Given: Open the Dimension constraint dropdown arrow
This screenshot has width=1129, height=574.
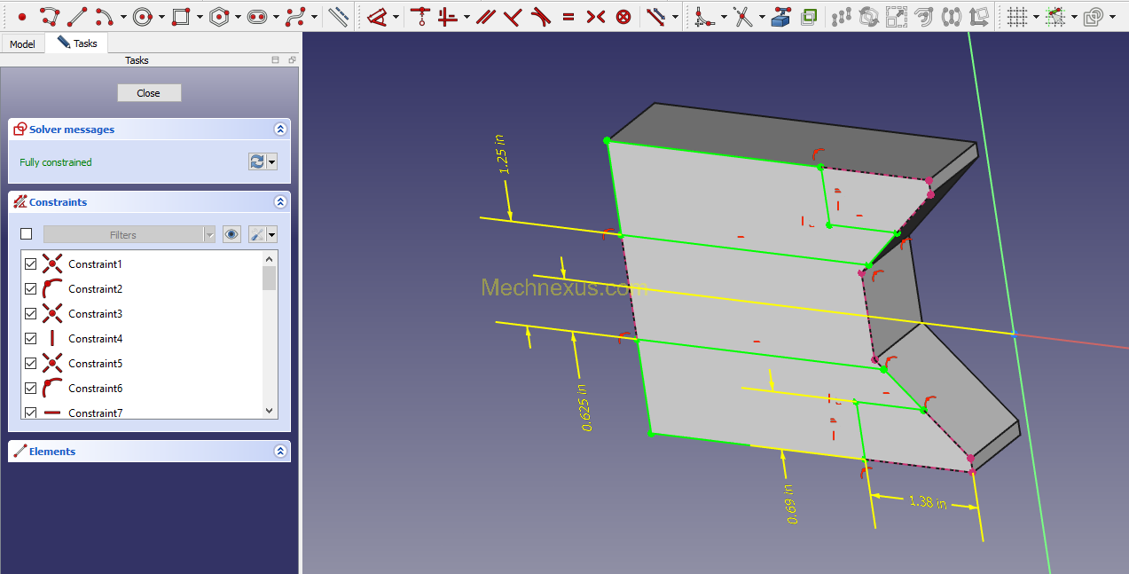Looking at the screenshot, I should [396, 17].
